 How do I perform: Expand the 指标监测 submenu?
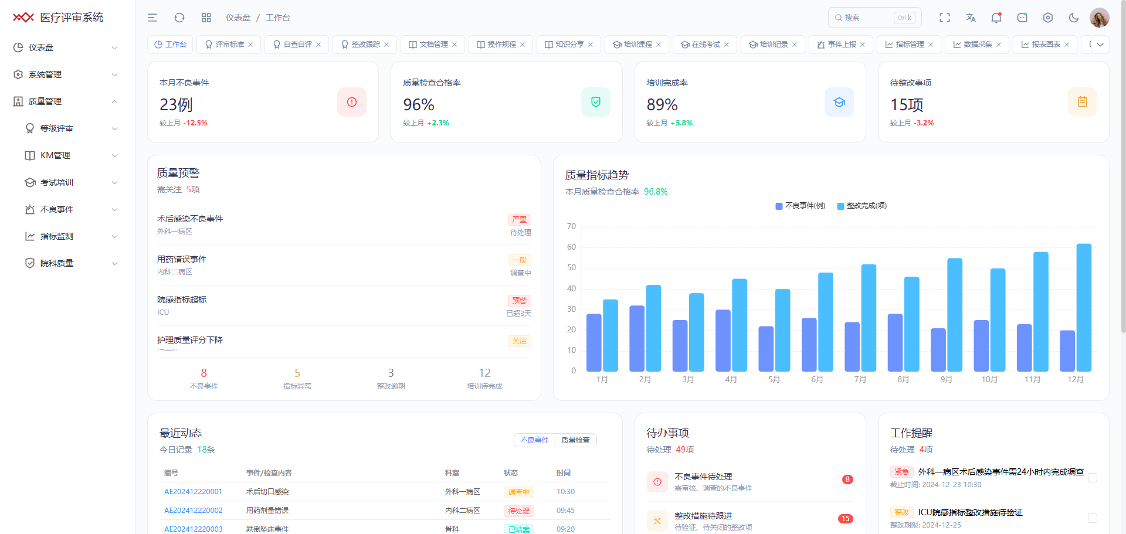tap(67, 236)
